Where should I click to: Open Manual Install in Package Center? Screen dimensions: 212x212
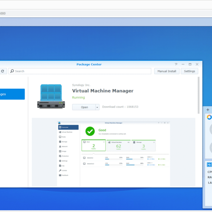pyautogui.click(x=167, y=71)
